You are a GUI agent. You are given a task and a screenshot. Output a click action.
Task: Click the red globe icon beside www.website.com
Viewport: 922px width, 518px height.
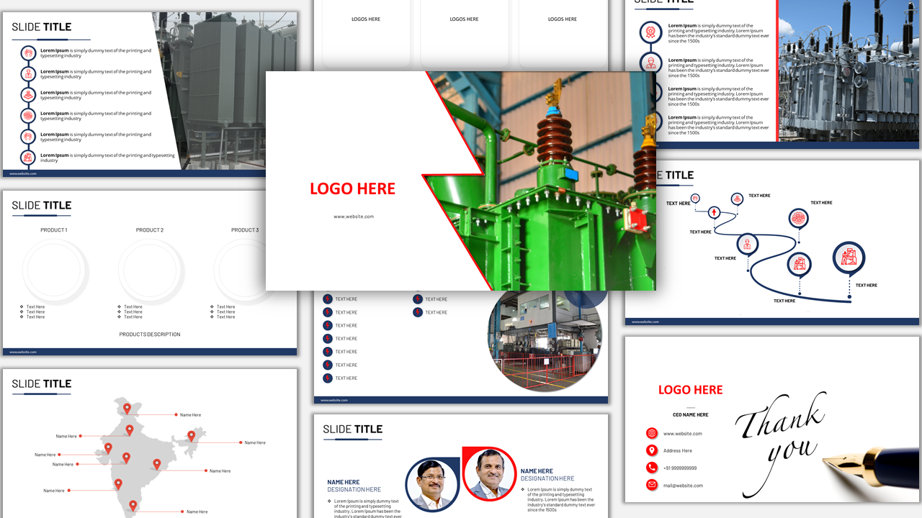(x=652, y=433)
